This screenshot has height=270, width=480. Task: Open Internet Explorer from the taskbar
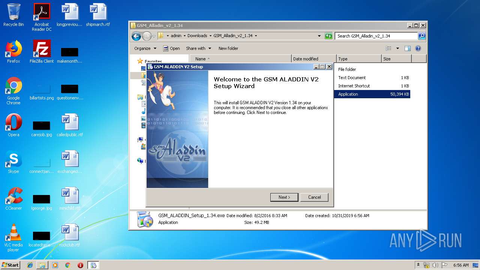30,265
